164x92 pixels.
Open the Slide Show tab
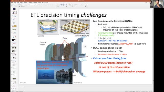pos(35,2)
